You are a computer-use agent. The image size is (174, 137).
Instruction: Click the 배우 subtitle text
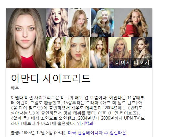coord(15,88)
